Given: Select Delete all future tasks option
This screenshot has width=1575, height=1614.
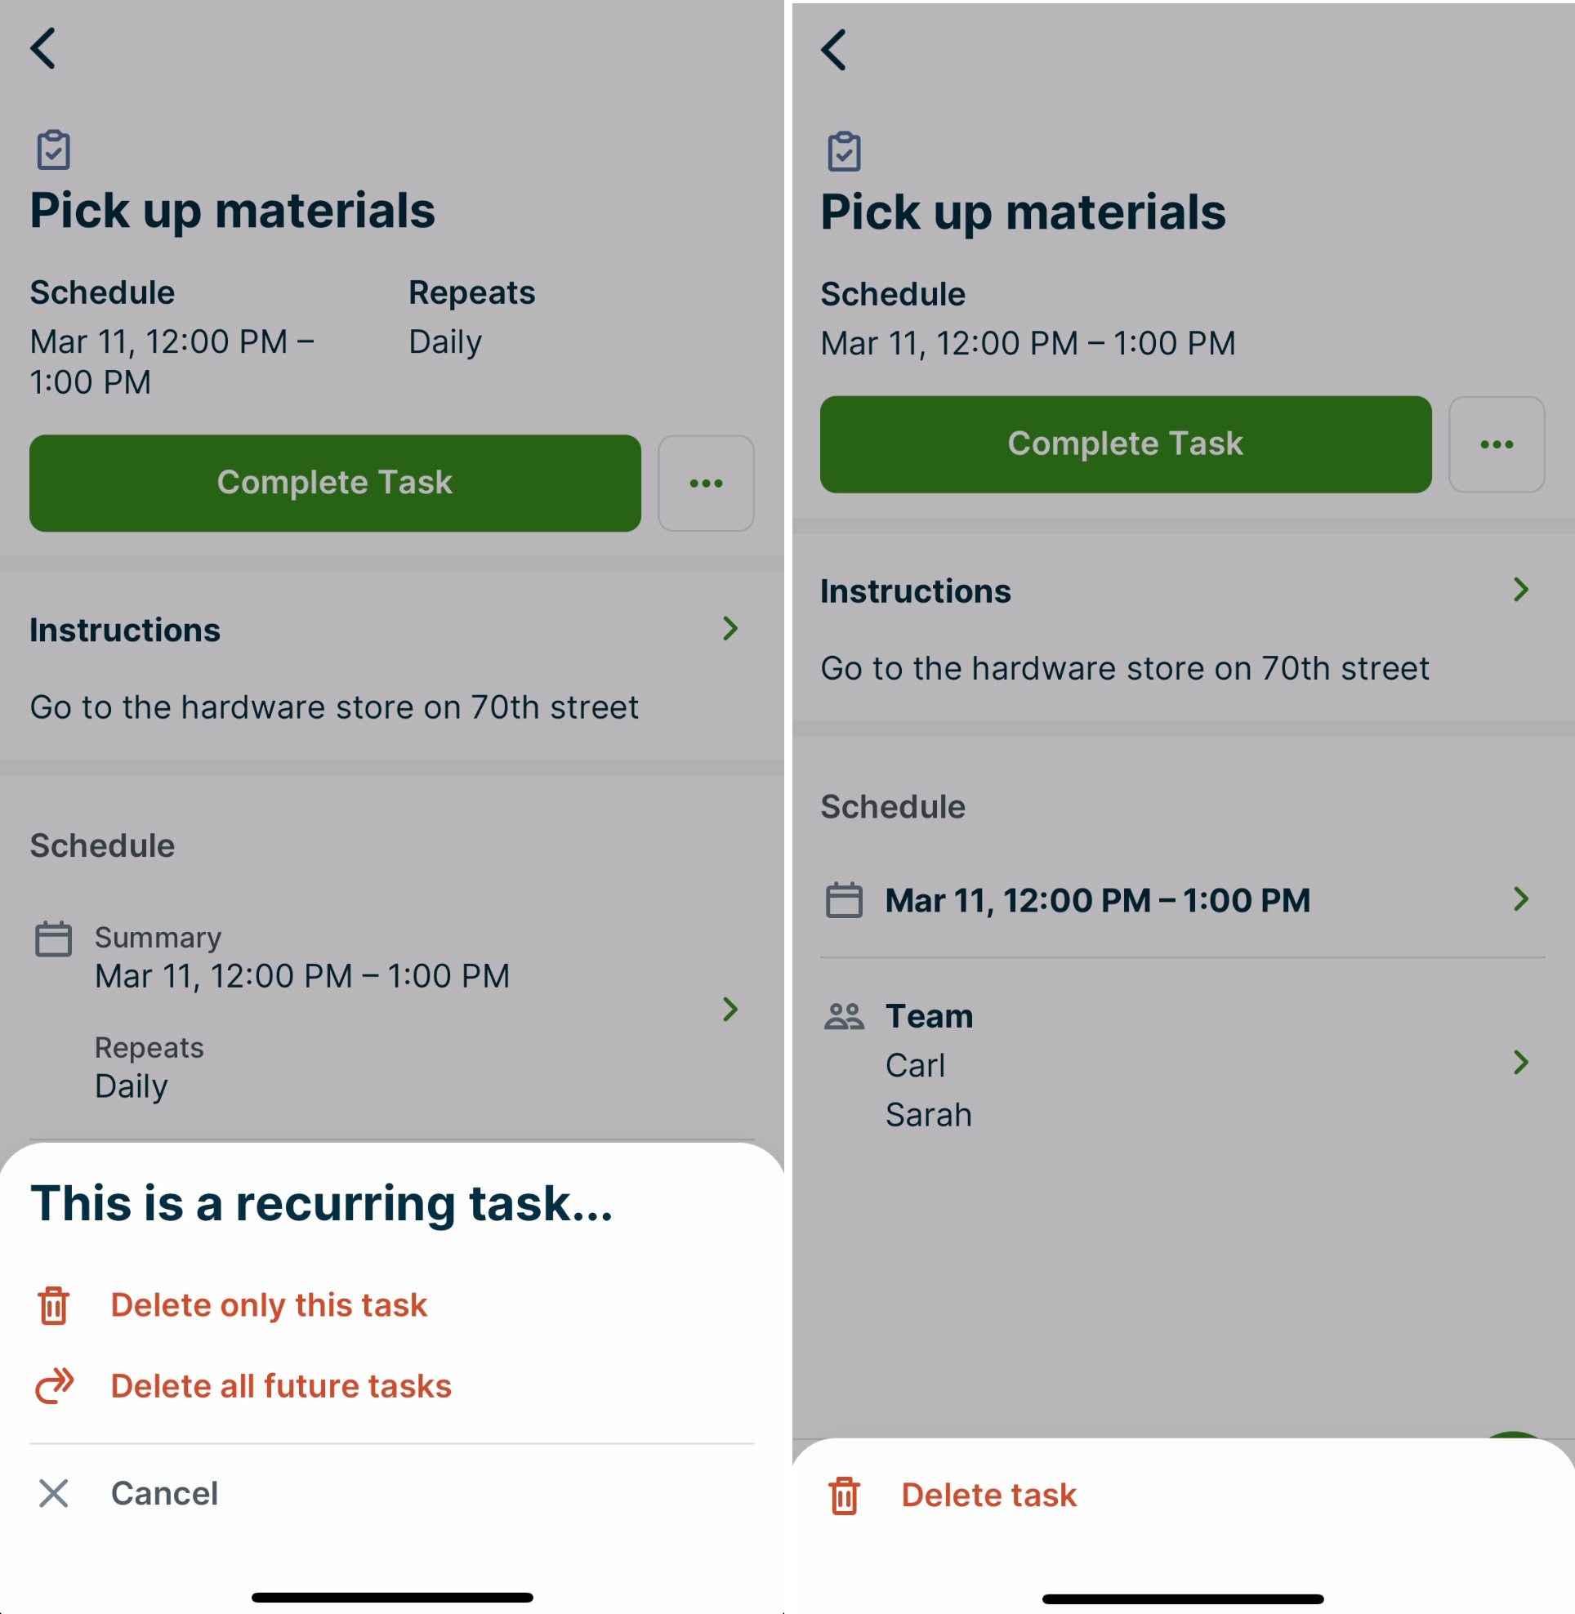Looking at the screenshot, I should click(281, 1385).
